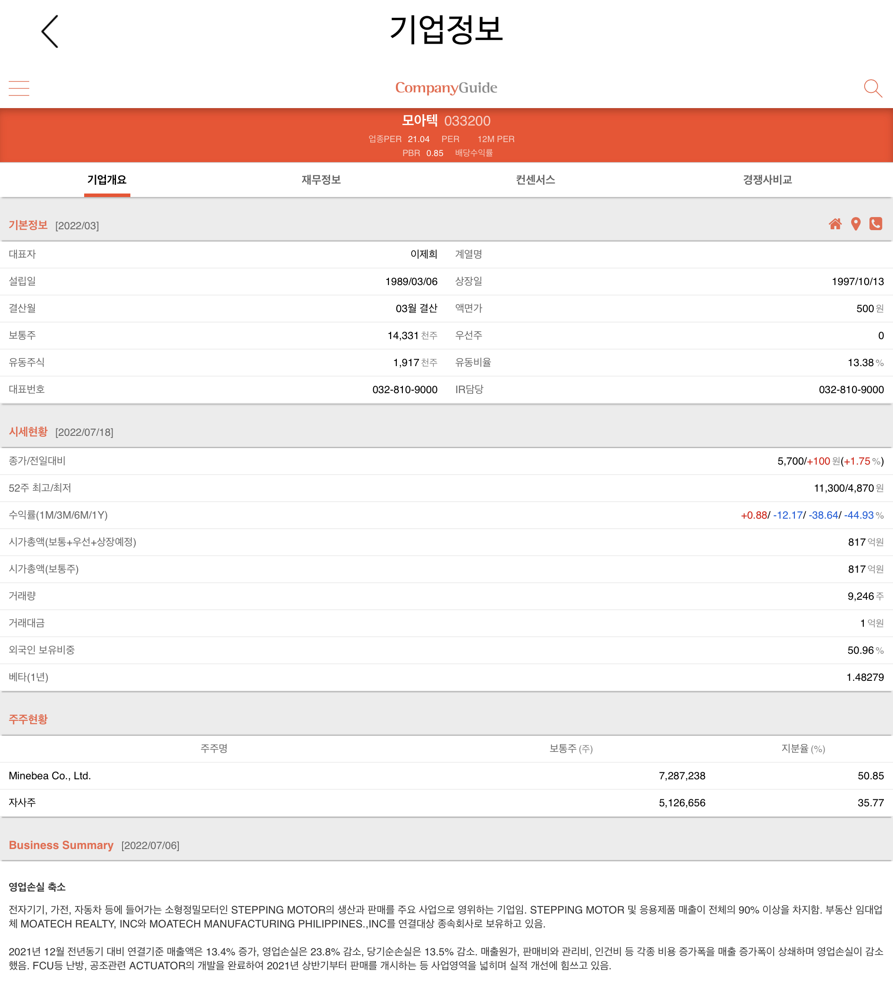Select the Minebea Co., Ltd. shareholder row

[446, 776]
